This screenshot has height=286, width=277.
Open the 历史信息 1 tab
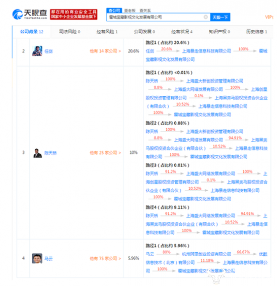click(x=257, y=32)
